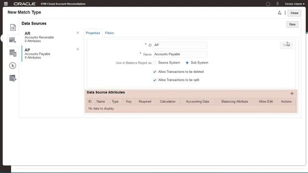Click the Actions column header
Screen dimensions: 308x173
286,101
